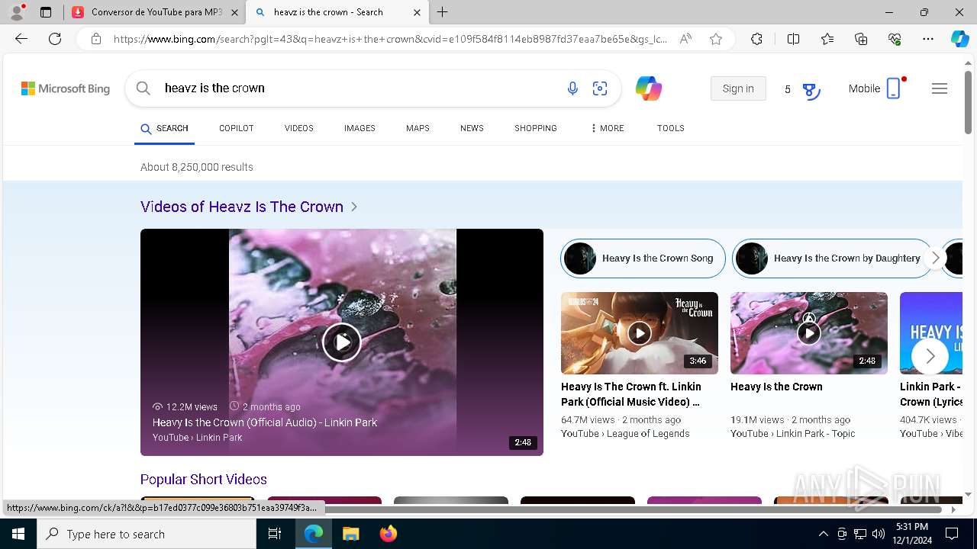Click the Read aloud icon in address bar
Viewport: 977px width, 549px height.
tap(685, 39)
